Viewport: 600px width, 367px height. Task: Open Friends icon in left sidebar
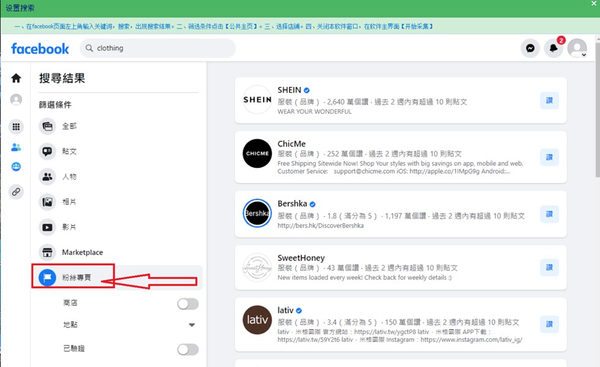[16, 147]
